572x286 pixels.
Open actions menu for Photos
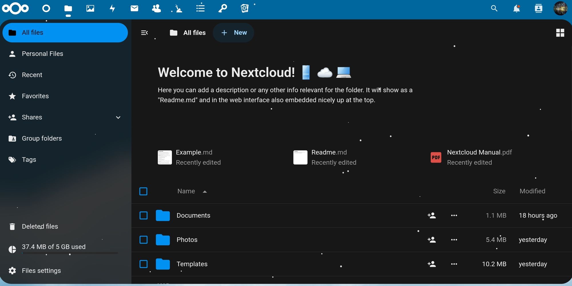tap(454, 240)
